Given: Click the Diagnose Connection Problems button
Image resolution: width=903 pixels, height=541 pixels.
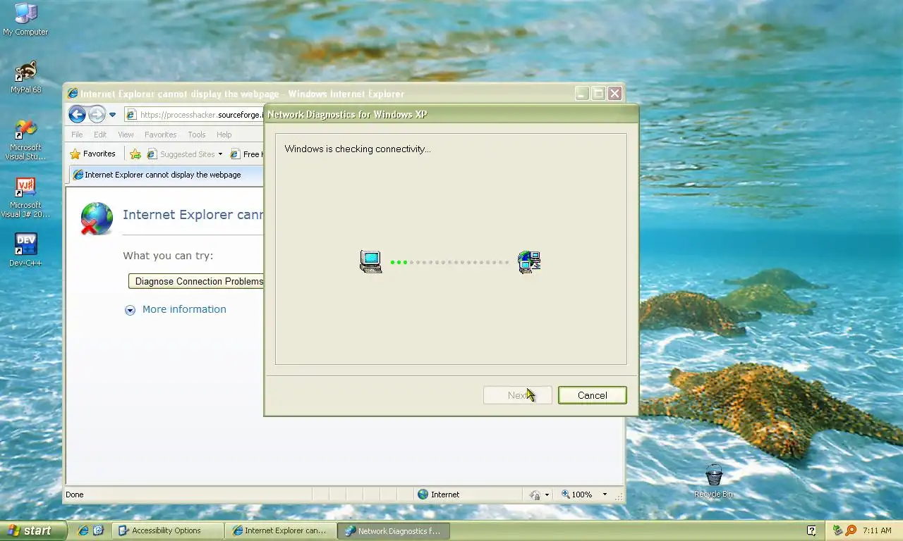Looking at the screenshot, I should 197,281.
